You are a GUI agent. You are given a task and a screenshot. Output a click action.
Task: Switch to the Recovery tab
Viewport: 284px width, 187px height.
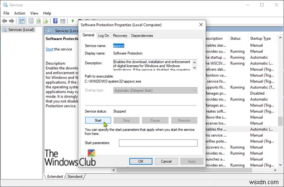[120, 36]
